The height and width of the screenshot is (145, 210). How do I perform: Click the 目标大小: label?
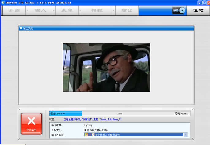click(56, 130)
